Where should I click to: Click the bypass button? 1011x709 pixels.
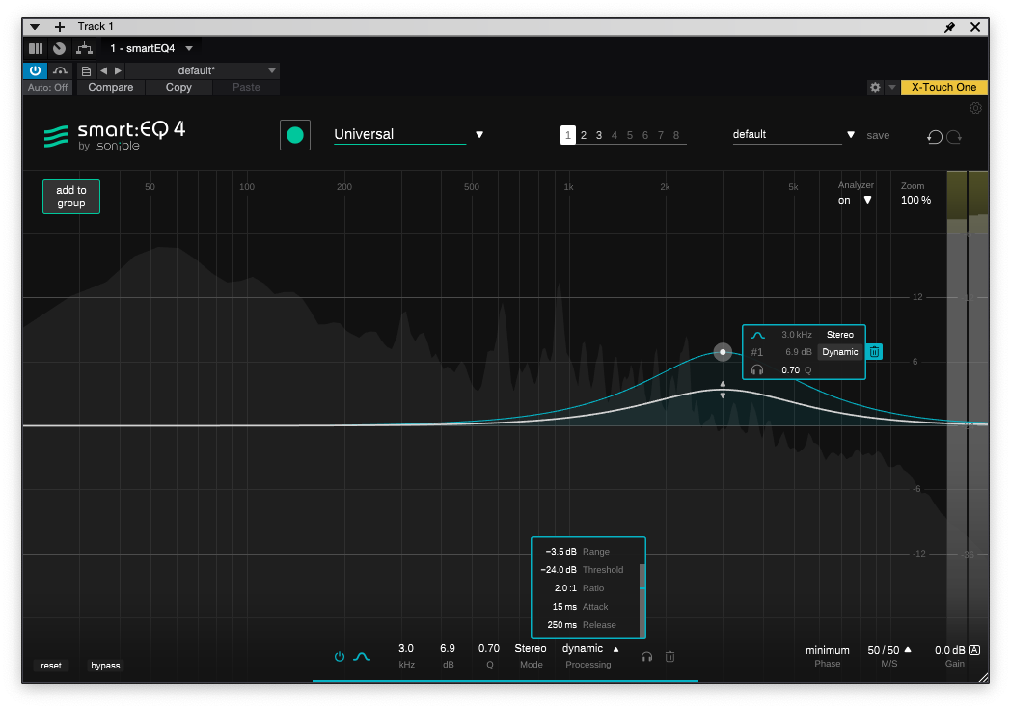pos(105,666)
